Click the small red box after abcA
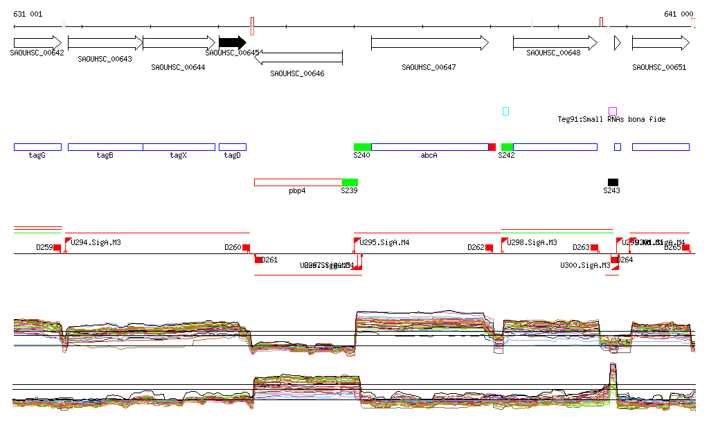 tap(492, 147)
